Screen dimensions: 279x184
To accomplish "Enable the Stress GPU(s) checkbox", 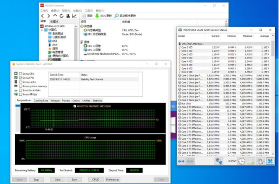I will [x=21, y=94].
